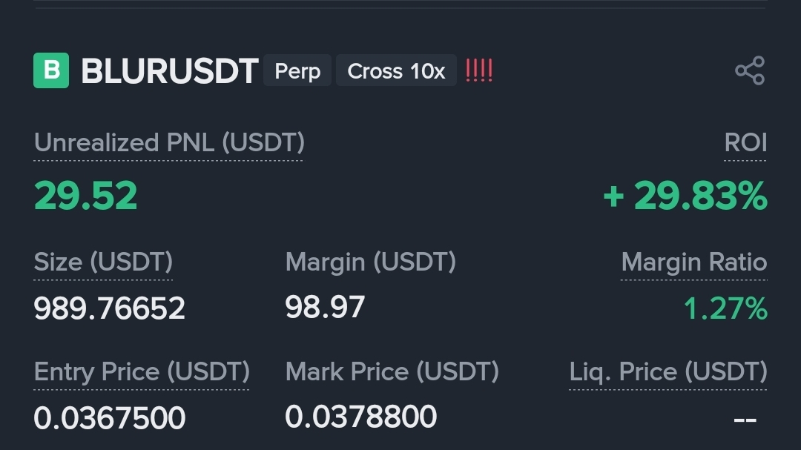The height and width of the screenshot is (450, 801).
Task: Tap the 1.27% margin ratio value
Action: tap(725, 308)
